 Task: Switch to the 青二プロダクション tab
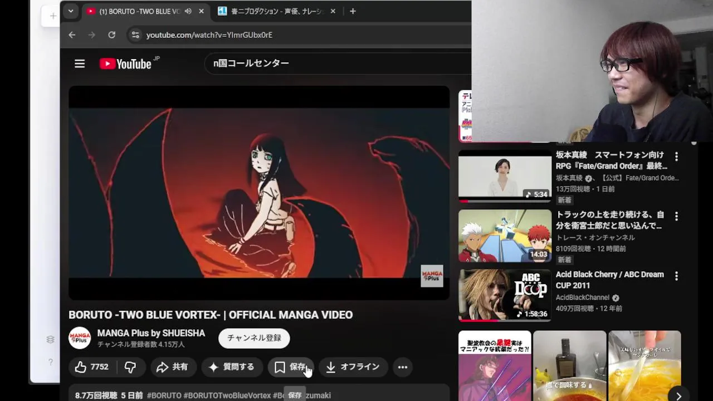[x=271, y=11]
